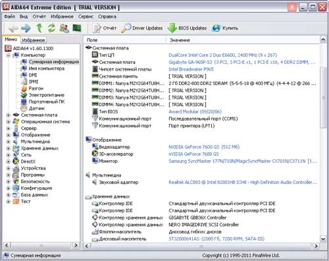
Task: Open NVIDIA GeForce 7600 GS (512 МБ) link
Action: [204, 147]
